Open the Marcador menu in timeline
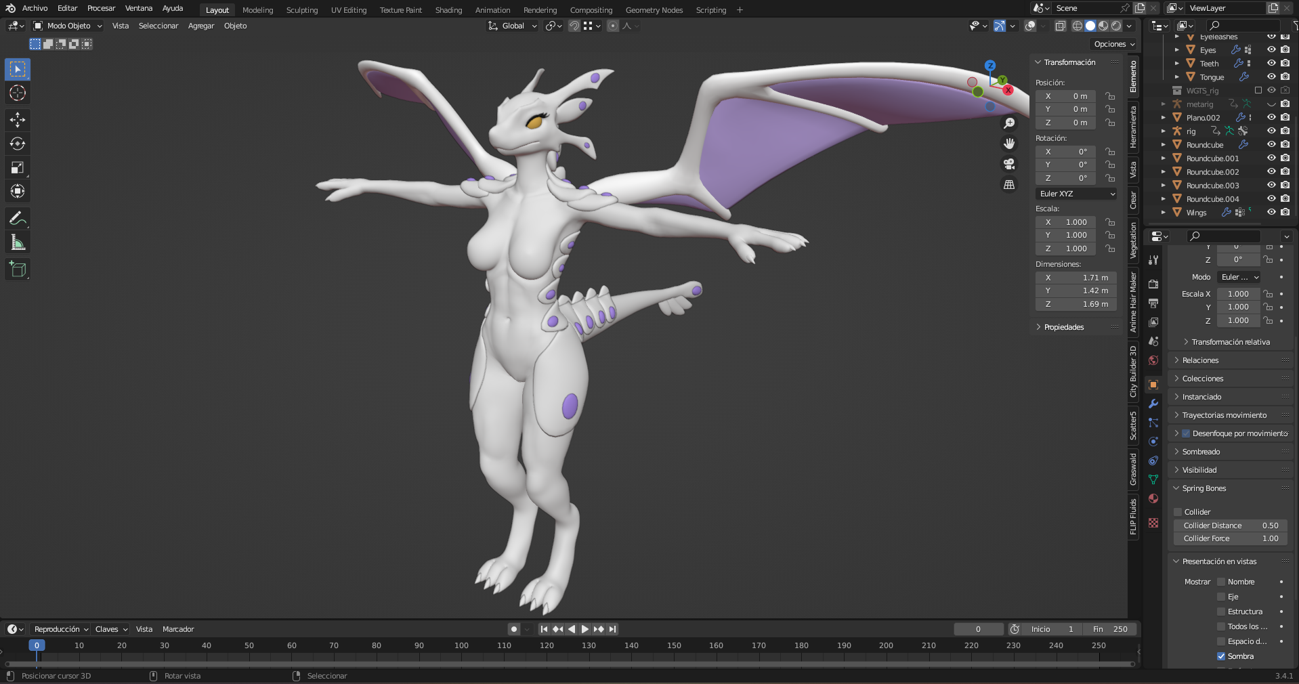Screen dimensions: 1299x684 178,629
